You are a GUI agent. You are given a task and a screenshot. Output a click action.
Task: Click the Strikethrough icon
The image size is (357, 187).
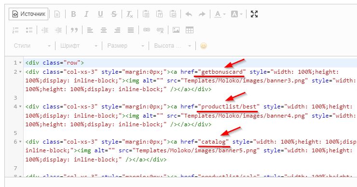(114, 14)
